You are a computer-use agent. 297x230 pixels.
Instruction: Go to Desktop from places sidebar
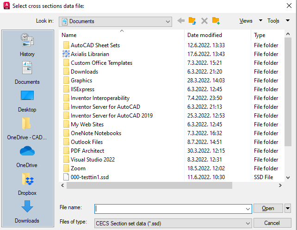pos(27,101)
